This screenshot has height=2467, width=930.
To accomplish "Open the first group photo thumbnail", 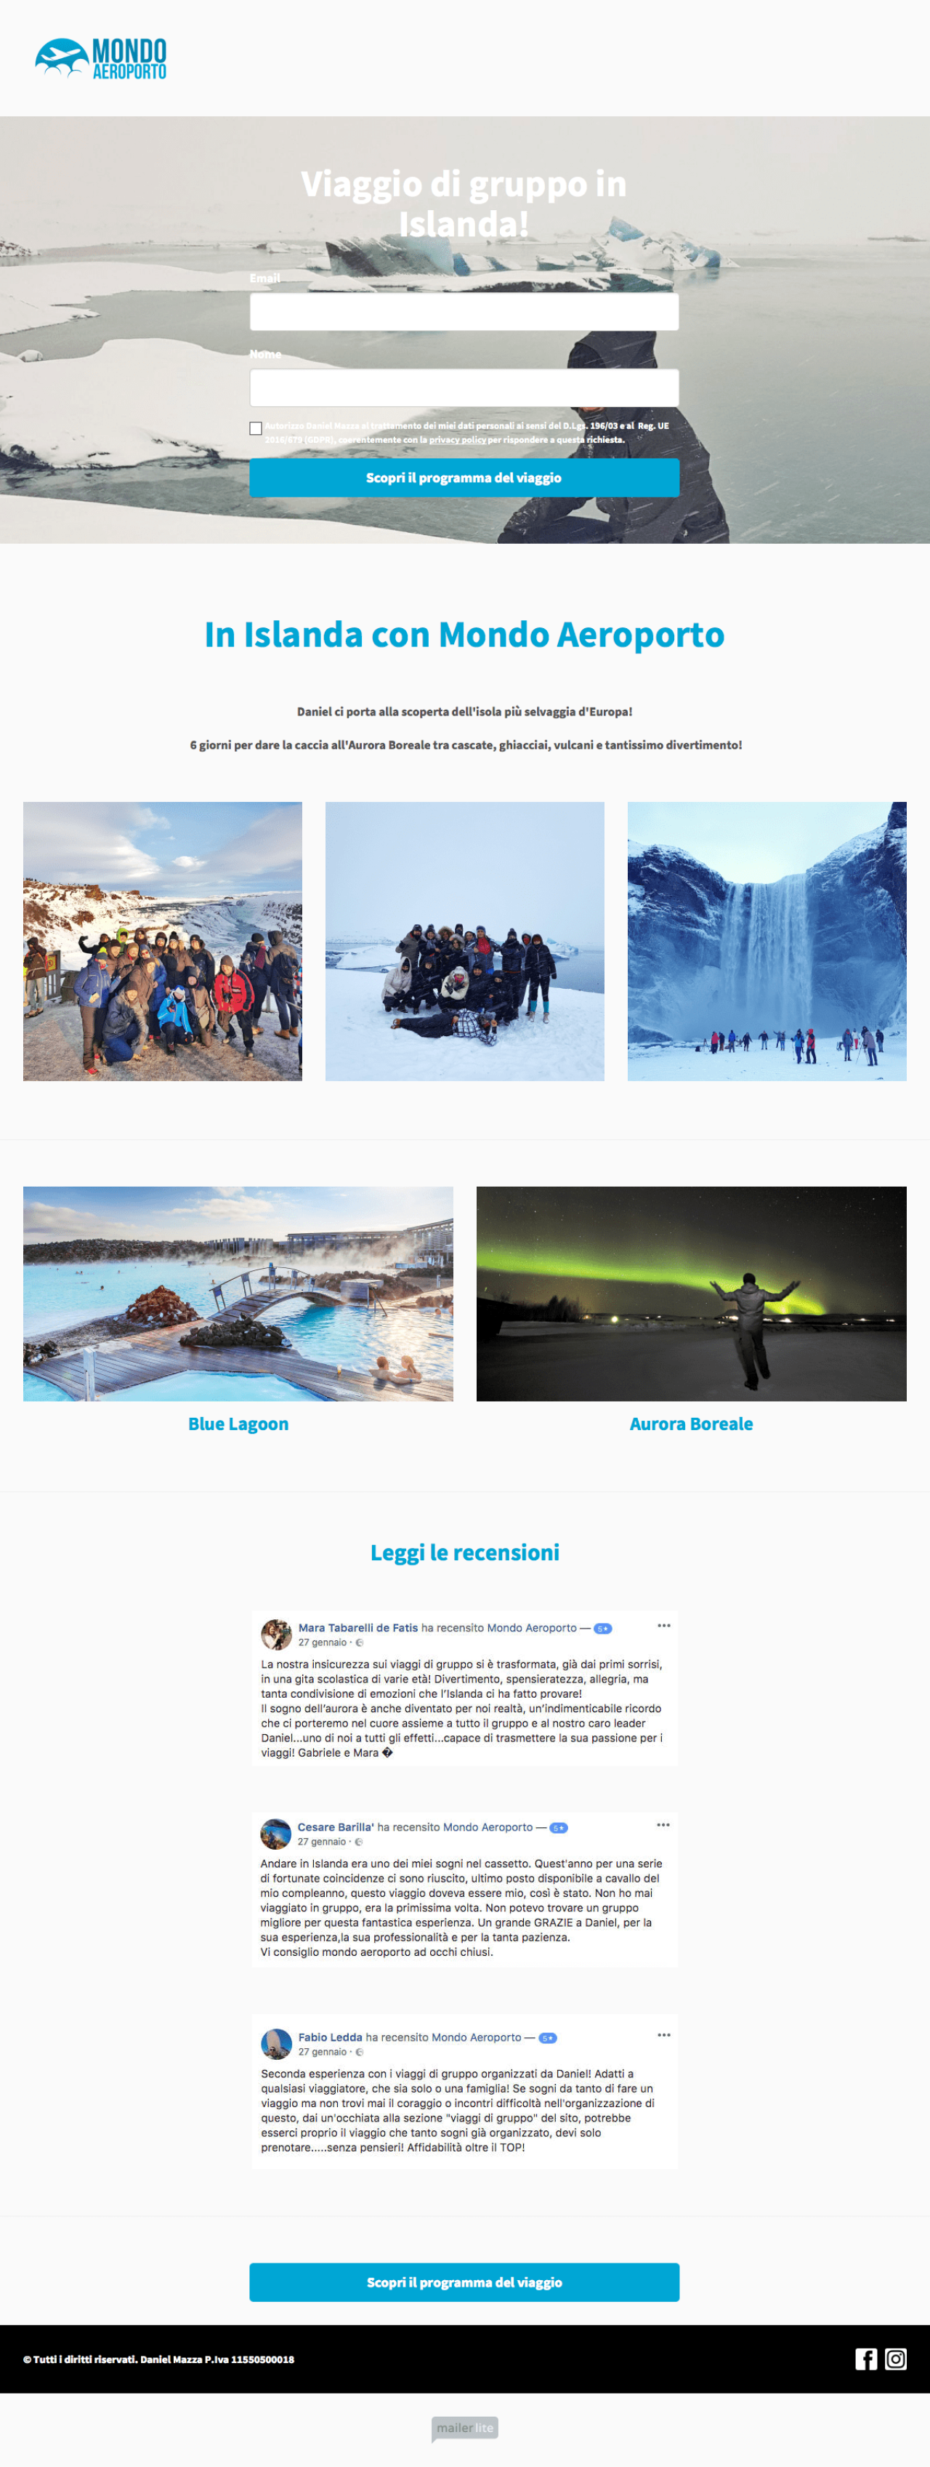I will [x=163, y=942].
